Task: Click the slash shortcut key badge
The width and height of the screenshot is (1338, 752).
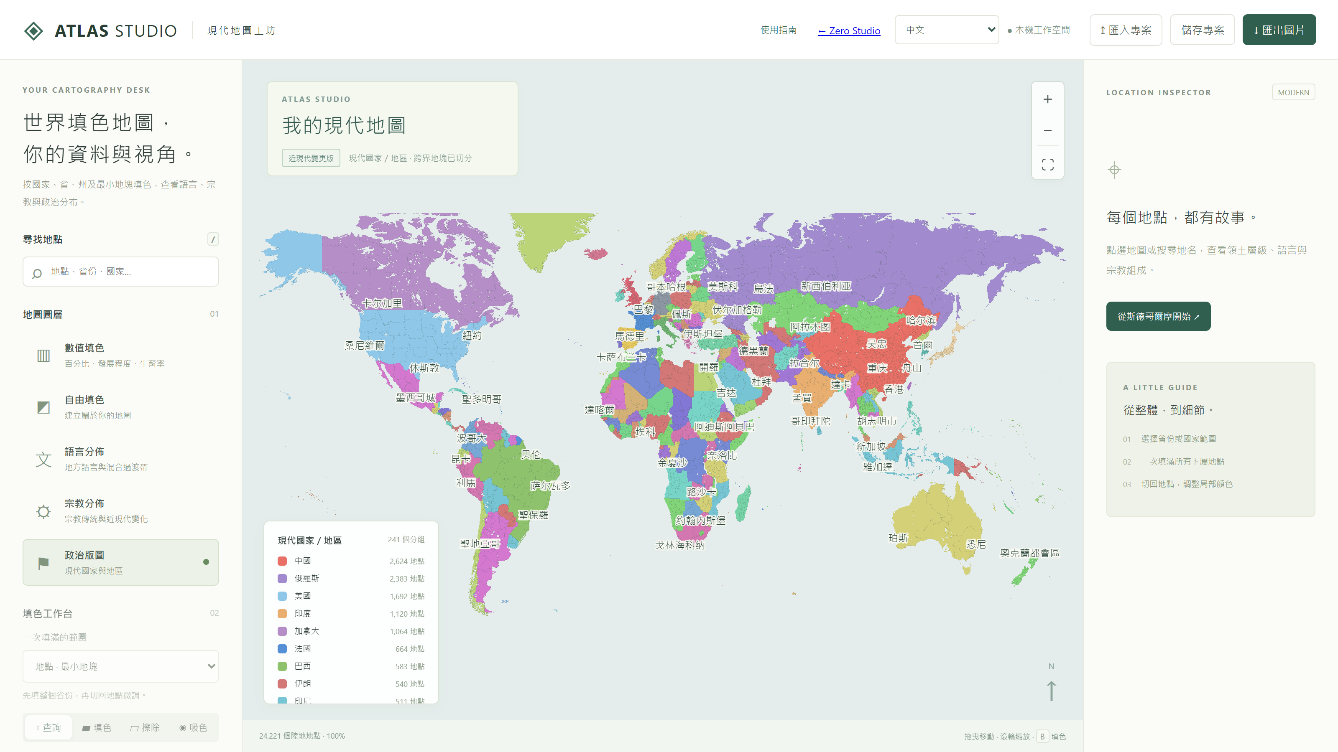Action: pyautogui.click(x=213, y=239)
